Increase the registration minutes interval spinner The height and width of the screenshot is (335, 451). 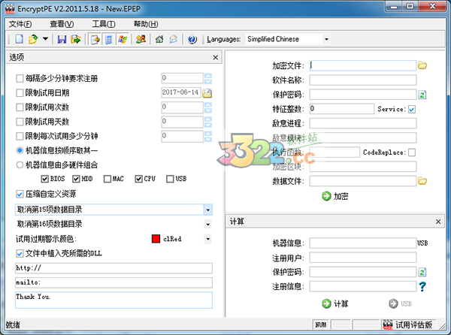208,76
